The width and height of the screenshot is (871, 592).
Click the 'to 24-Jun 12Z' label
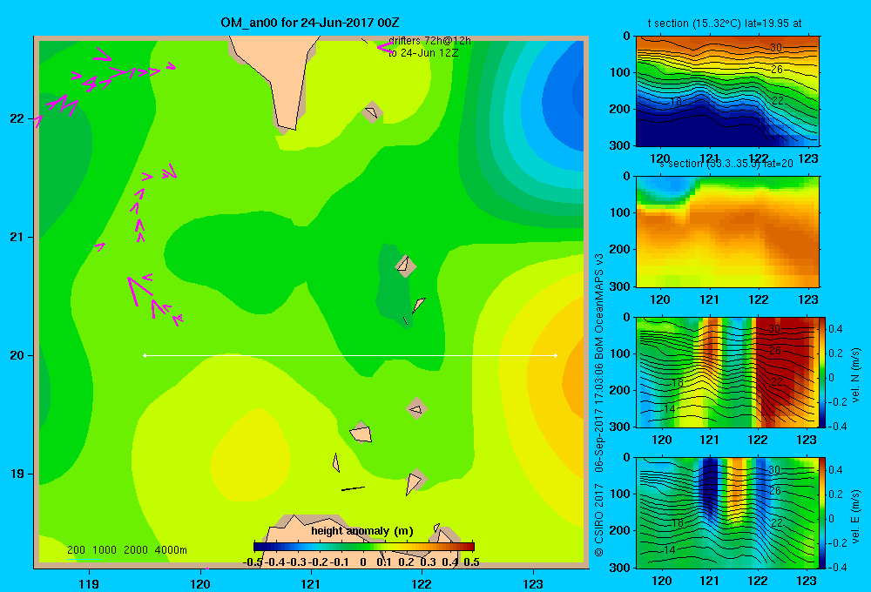(423, 53)
